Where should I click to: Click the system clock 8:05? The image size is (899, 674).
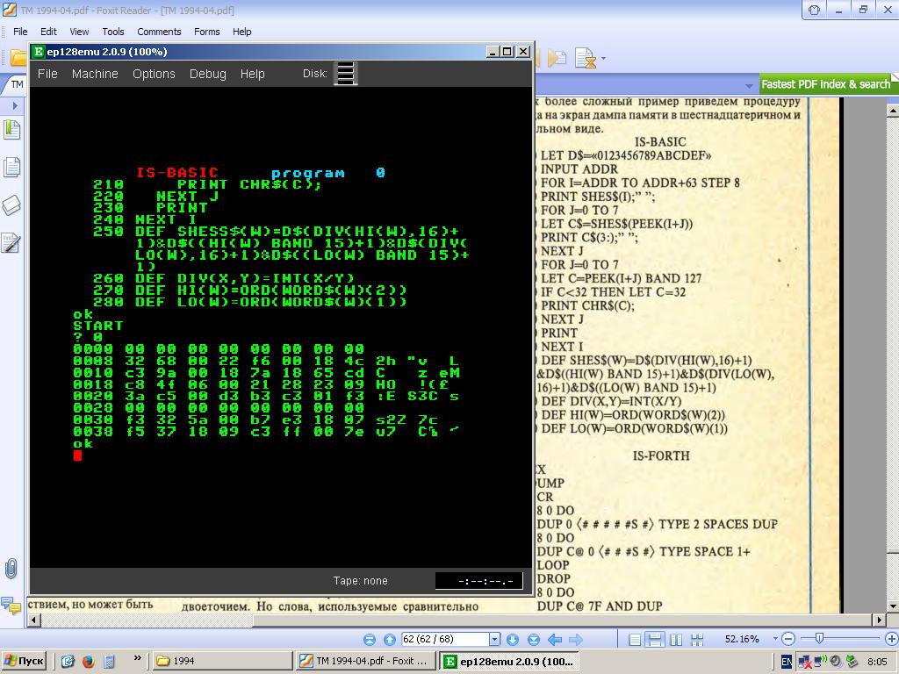coord(877,662)
